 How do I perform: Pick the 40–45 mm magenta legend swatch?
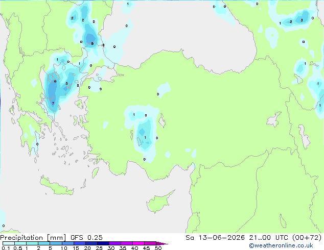tap(138, 243)
